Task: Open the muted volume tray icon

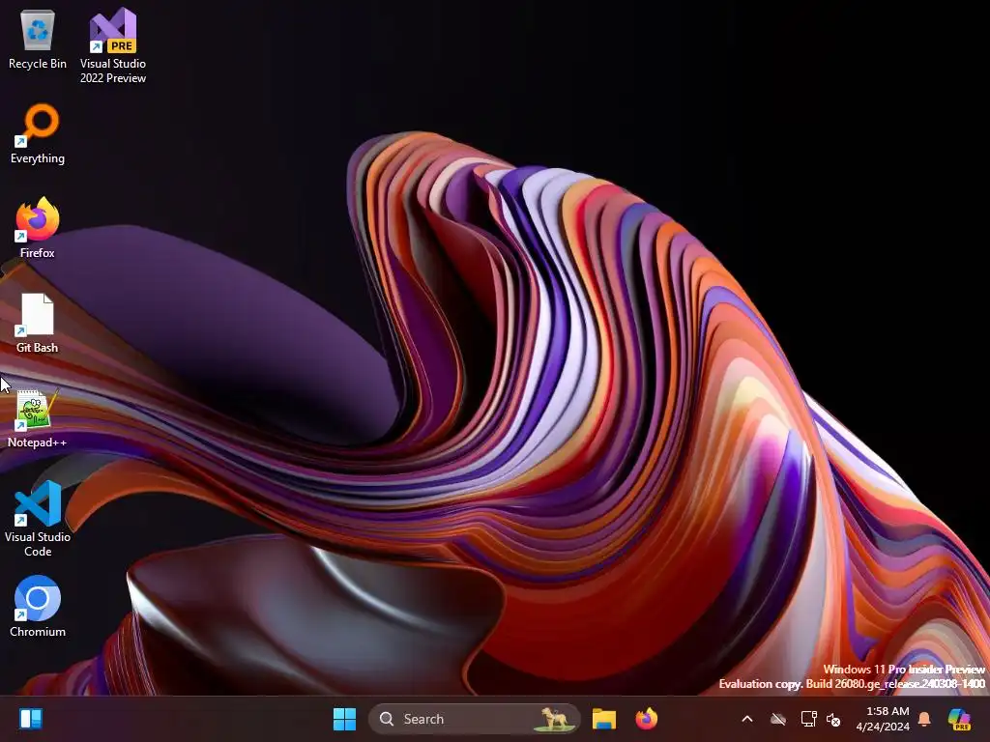Action: pos(833,719)
